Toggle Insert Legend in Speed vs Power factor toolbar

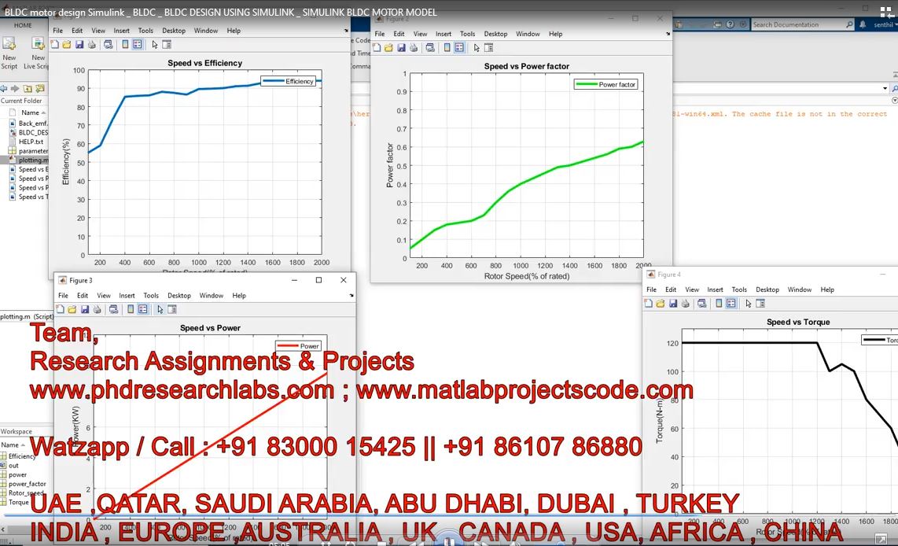[460, 48]
